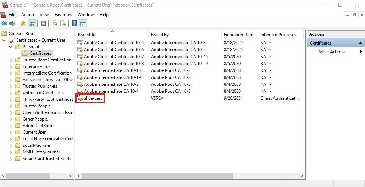This screenshot has height=187, width=365.
Task: Open the Window menu
Action: [x=86, y=15]
